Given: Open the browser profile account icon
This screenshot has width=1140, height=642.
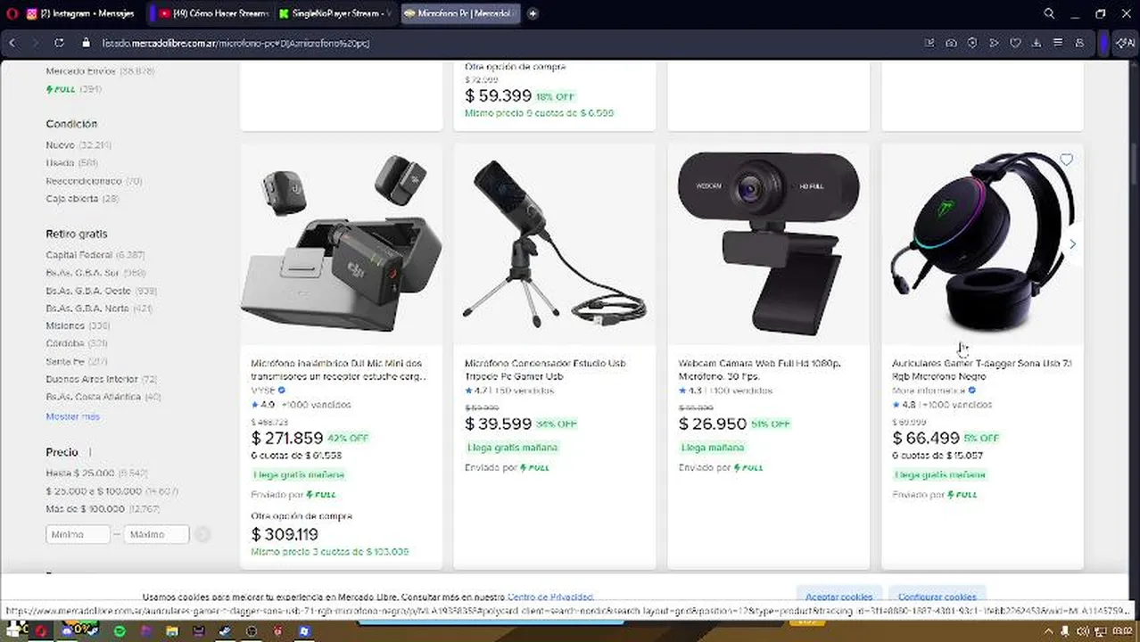Looking at the screenshot, I should (1079, 43).
